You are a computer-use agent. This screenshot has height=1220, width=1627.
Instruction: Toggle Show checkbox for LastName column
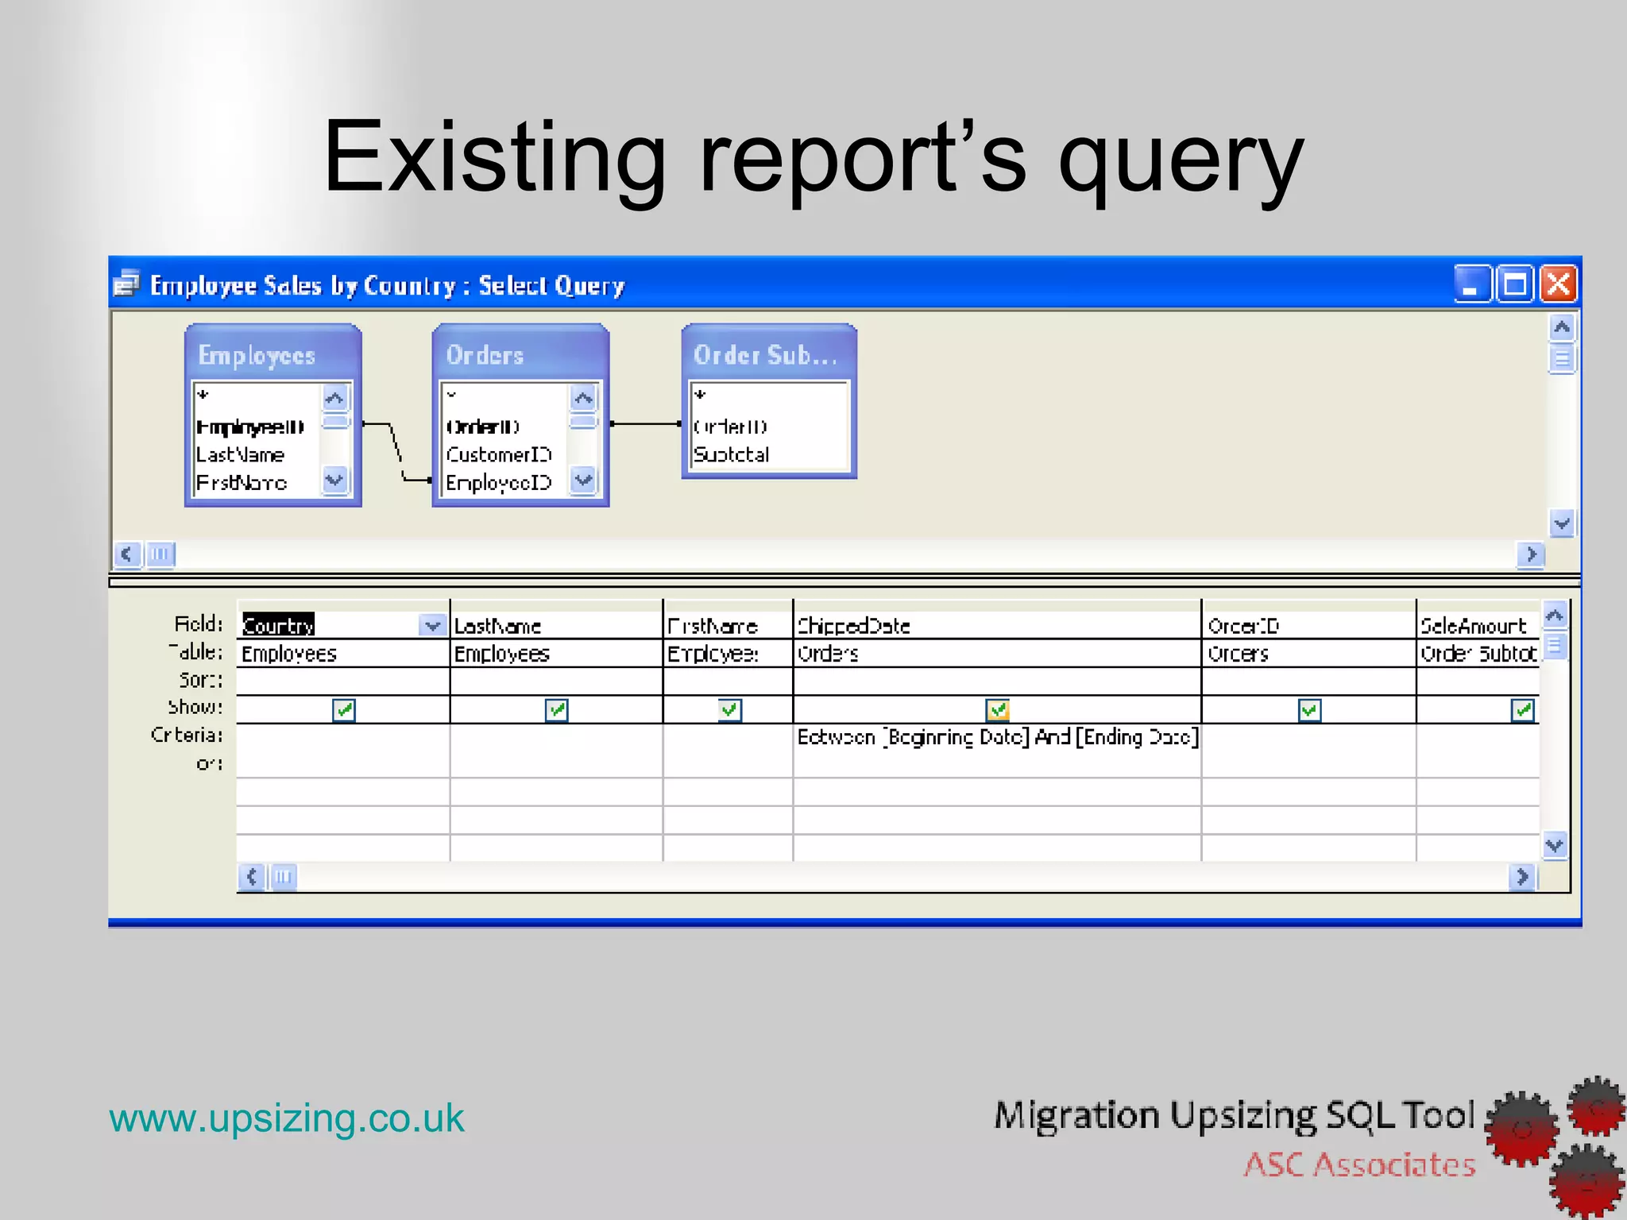(x=557, y=709)
